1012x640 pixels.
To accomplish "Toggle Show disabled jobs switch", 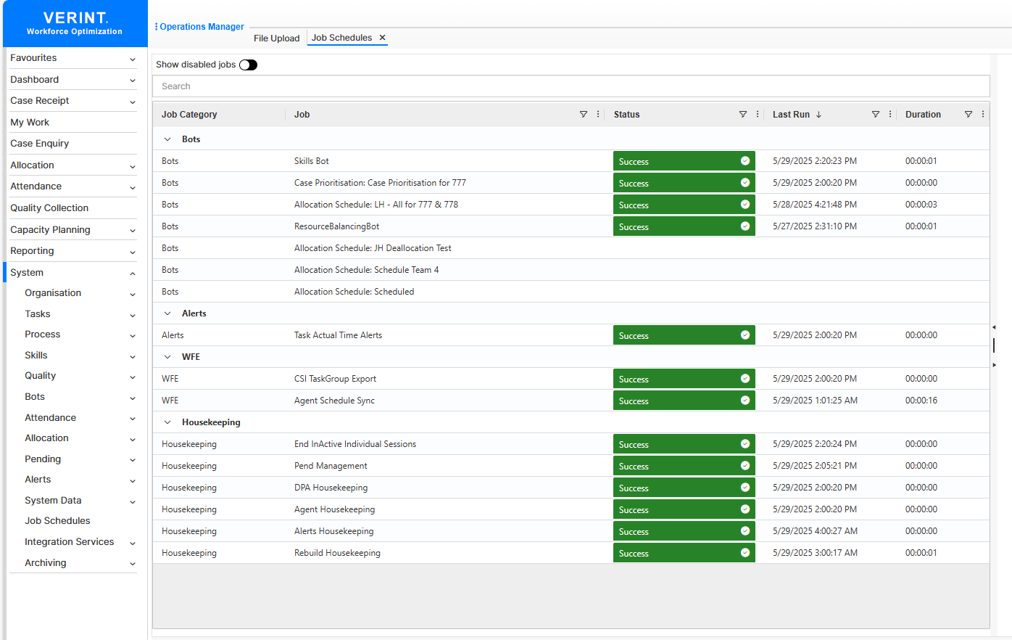I will pos(248,65).
